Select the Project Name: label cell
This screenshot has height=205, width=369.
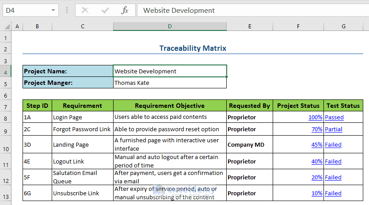pyautogui.click(x=68, y=71)
